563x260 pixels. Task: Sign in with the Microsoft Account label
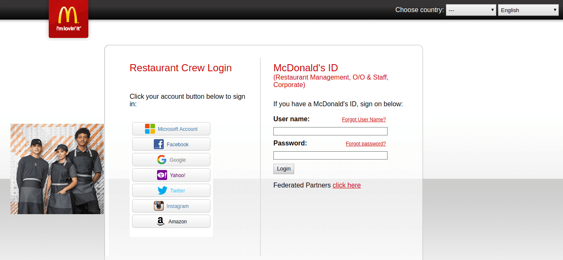[x=178, y=129]
